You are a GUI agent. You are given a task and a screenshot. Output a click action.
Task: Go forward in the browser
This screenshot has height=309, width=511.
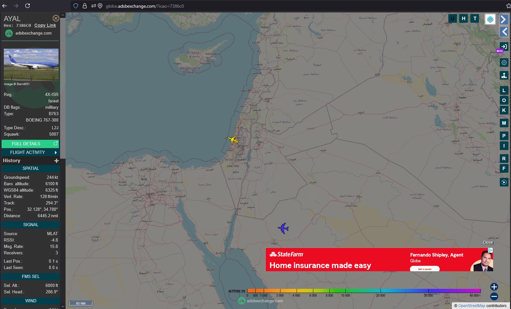pyautogui.click(x=16, y=6)
